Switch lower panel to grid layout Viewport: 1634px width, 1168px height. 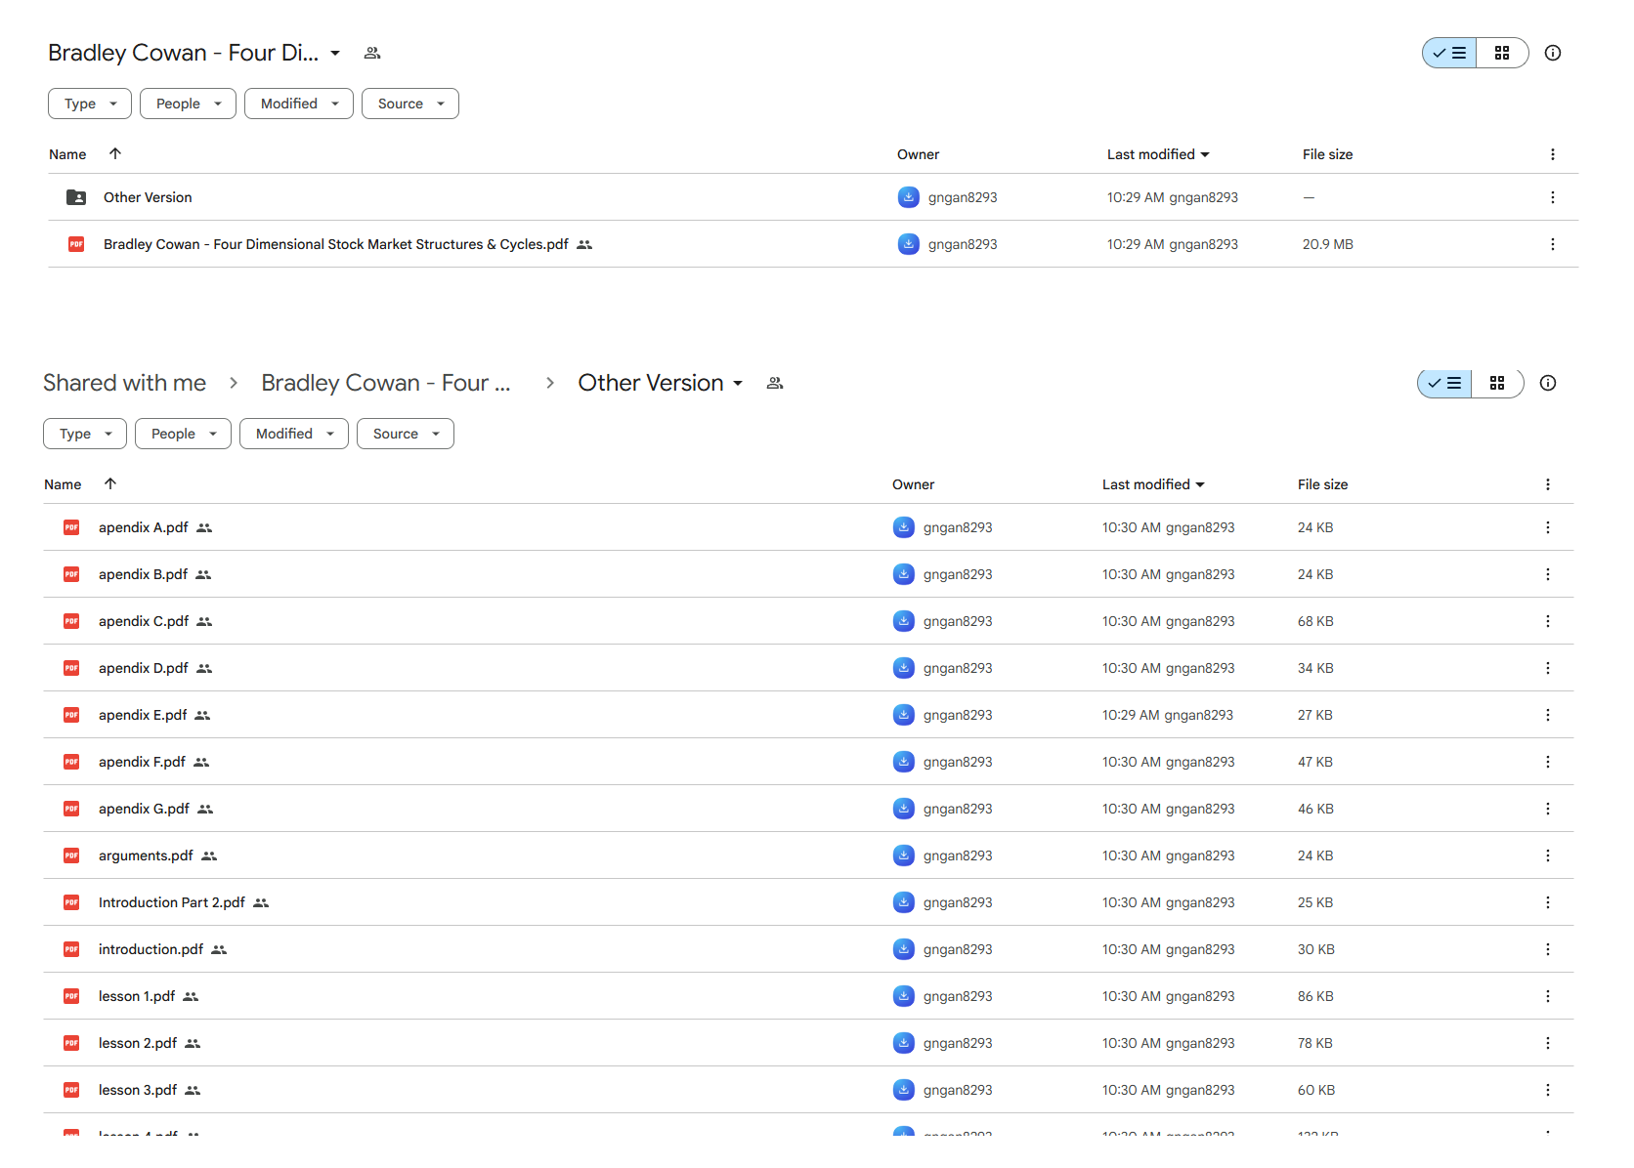(x=1497, y=383)
